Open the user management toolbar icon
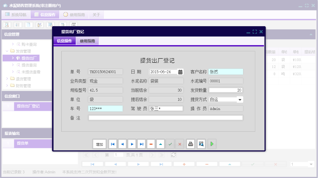318x178 pixels. 39,25
